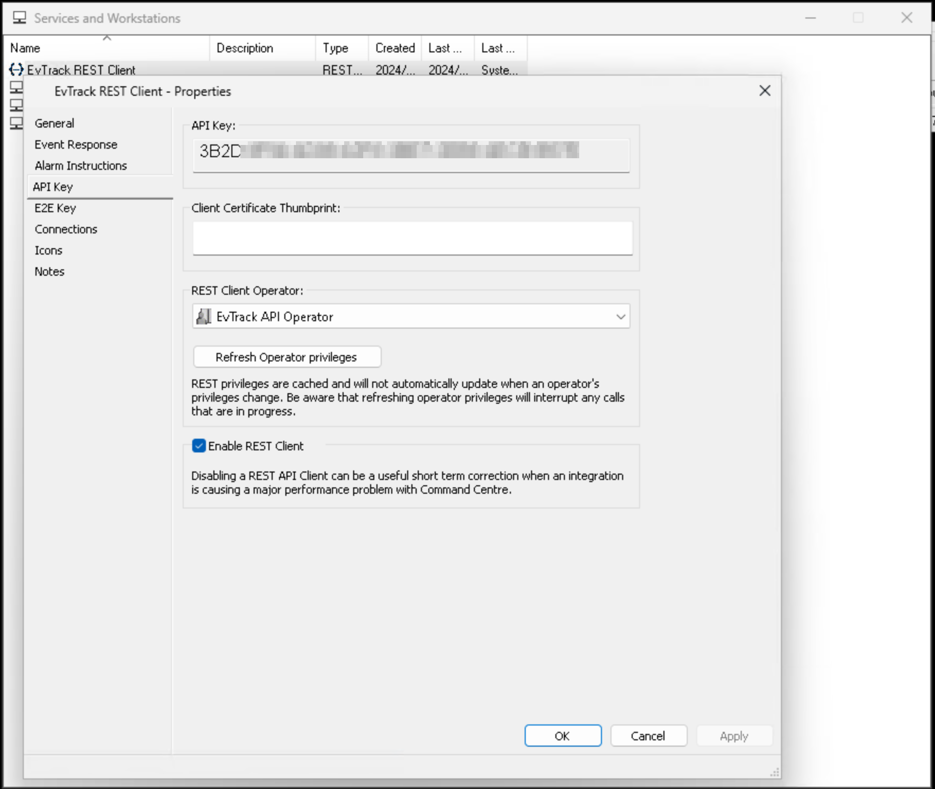935x789 pixels.
Task: Uncheck the Enable REST Client checkbox
Action: point(199,446)
